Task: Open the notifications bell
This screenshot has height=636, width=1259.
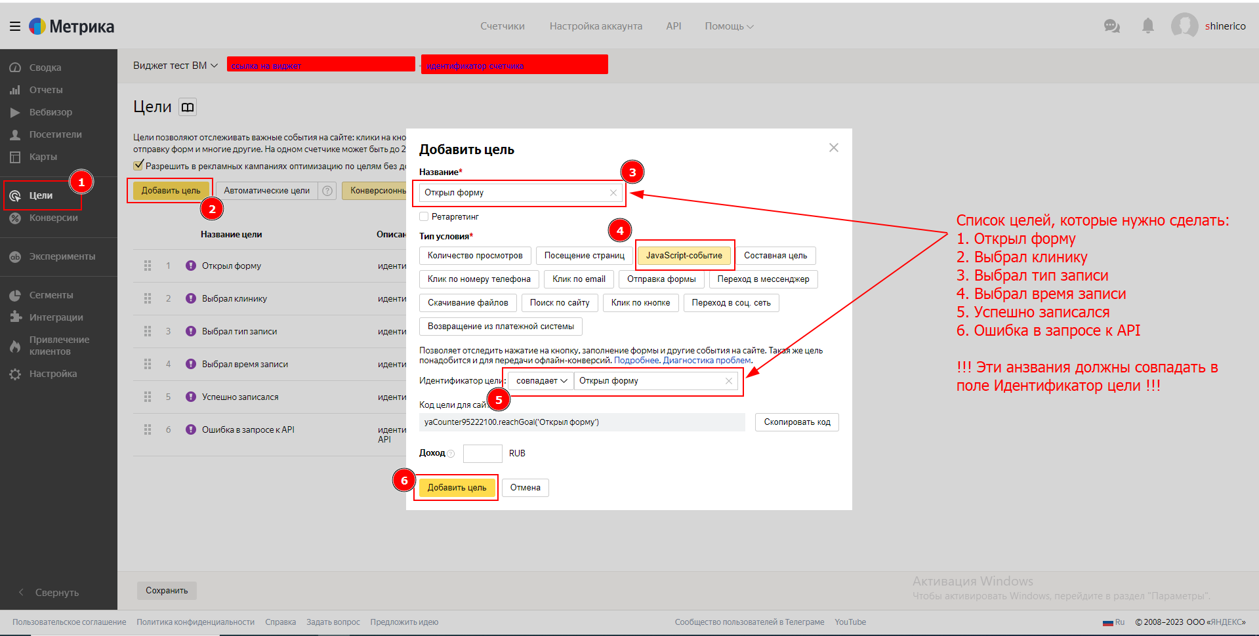Action: 1147,26
